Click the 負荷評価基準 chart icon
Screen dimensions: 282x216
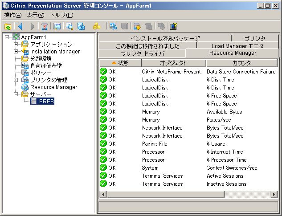click(x=25, y=65)
